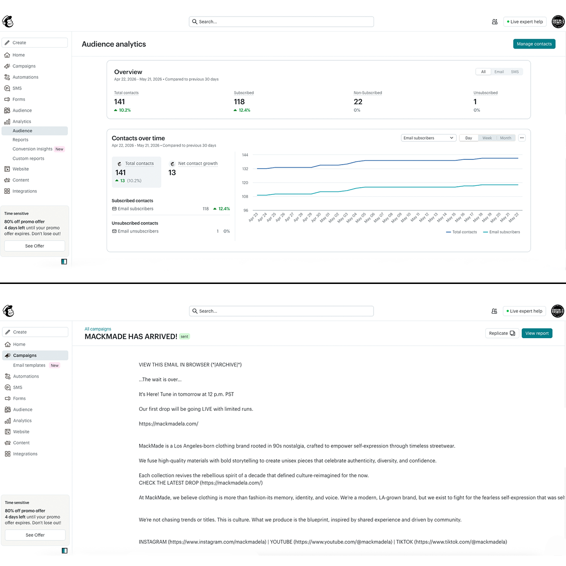Viewport: 566px width, 566px height.
Task: Collapse sidebar icon on campaign page
Action: click(x=65, y=550)
